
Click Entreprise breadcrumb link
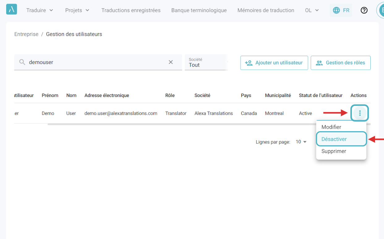click(26, 34)
